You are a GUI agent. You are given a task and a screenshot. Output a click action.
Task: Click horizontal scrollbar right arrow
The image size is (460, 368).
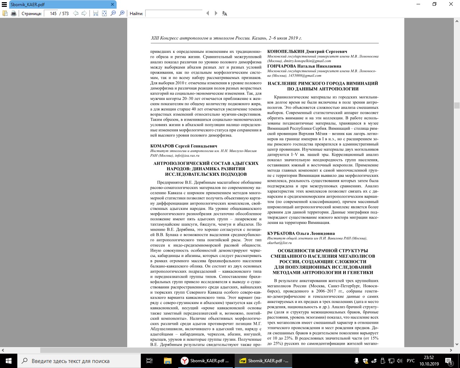(451, 350)
